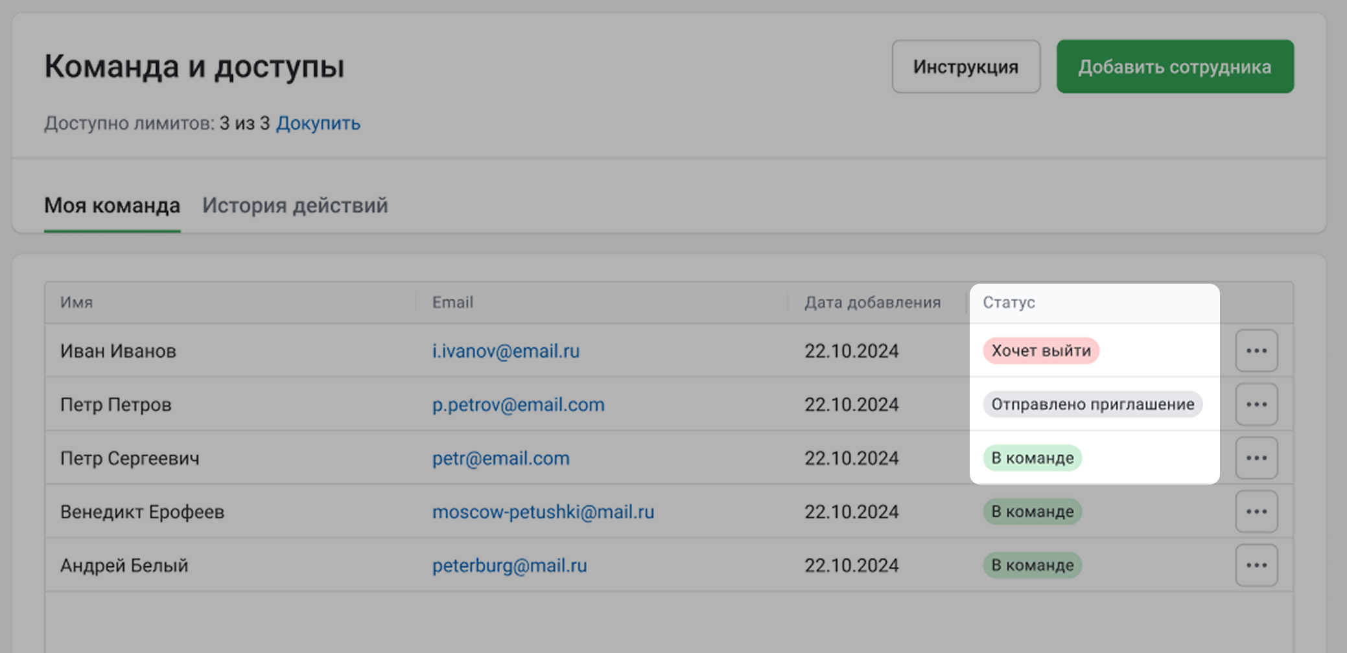
Task: Select the Моя команда tab
Action: (112, 205)
